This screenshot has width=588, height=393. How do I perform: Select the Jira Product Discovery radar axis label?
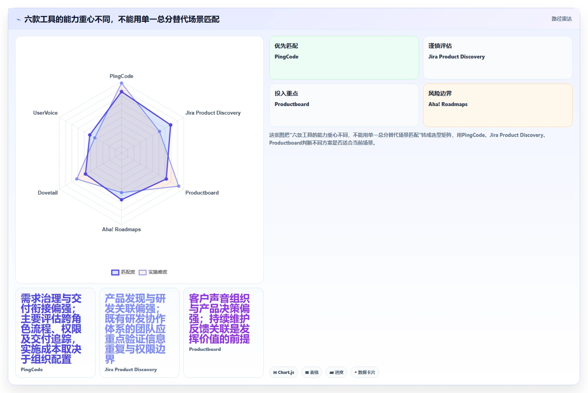tap(213, 113)
